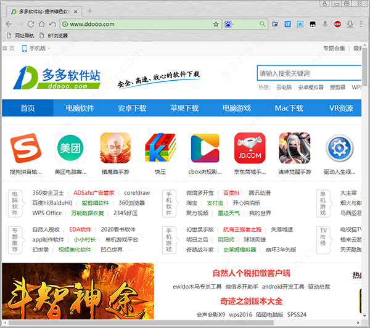Click the horizontal scrollbar right arrow
Screen dimensions: 370x328
click(x=358, y=322)
